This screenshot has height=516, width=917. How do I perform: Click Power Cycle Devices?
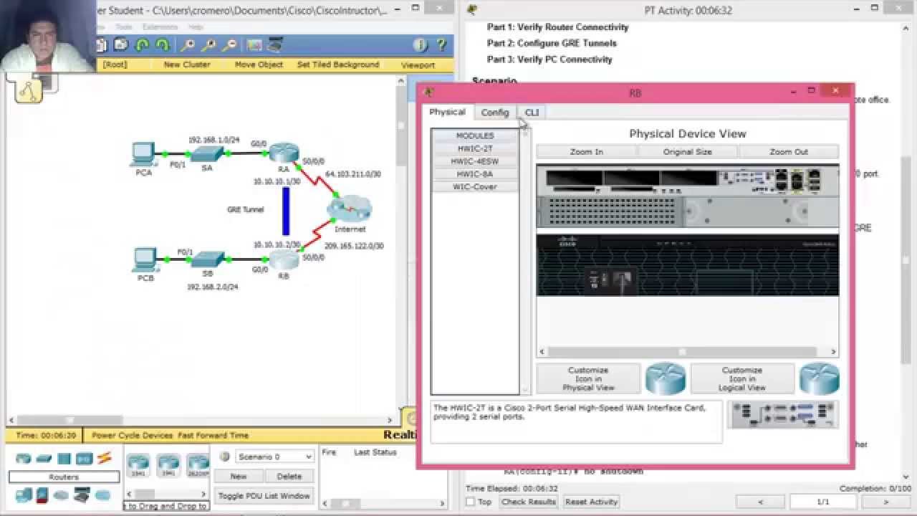point(132,435)
